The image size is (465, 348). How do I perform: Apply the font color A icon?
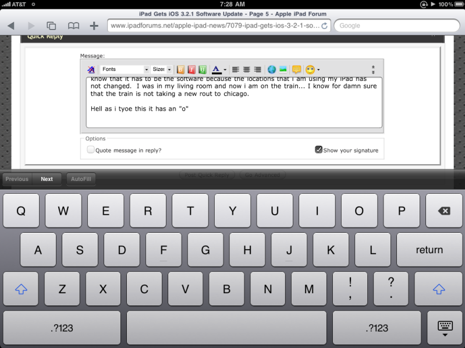coord(216,69)
